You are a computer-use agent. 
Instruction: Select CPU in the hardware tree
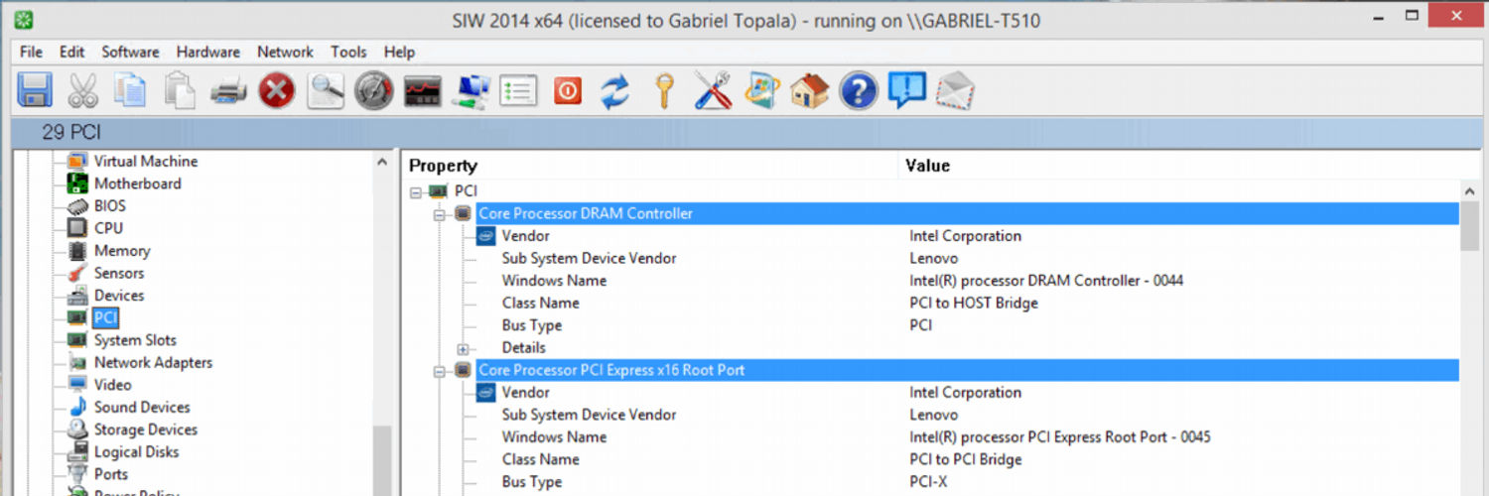(108, 228)
